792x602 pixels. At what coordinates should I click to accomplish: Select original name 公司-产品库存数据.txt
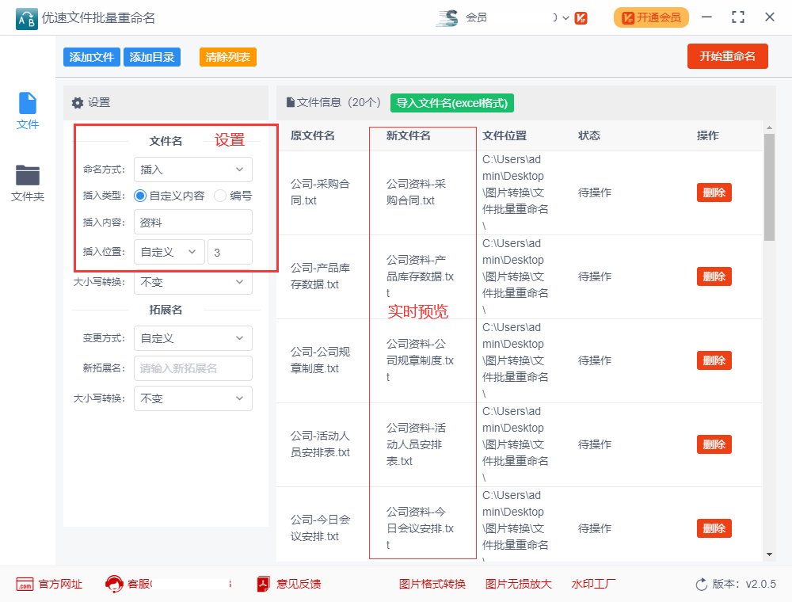(320, 276)
